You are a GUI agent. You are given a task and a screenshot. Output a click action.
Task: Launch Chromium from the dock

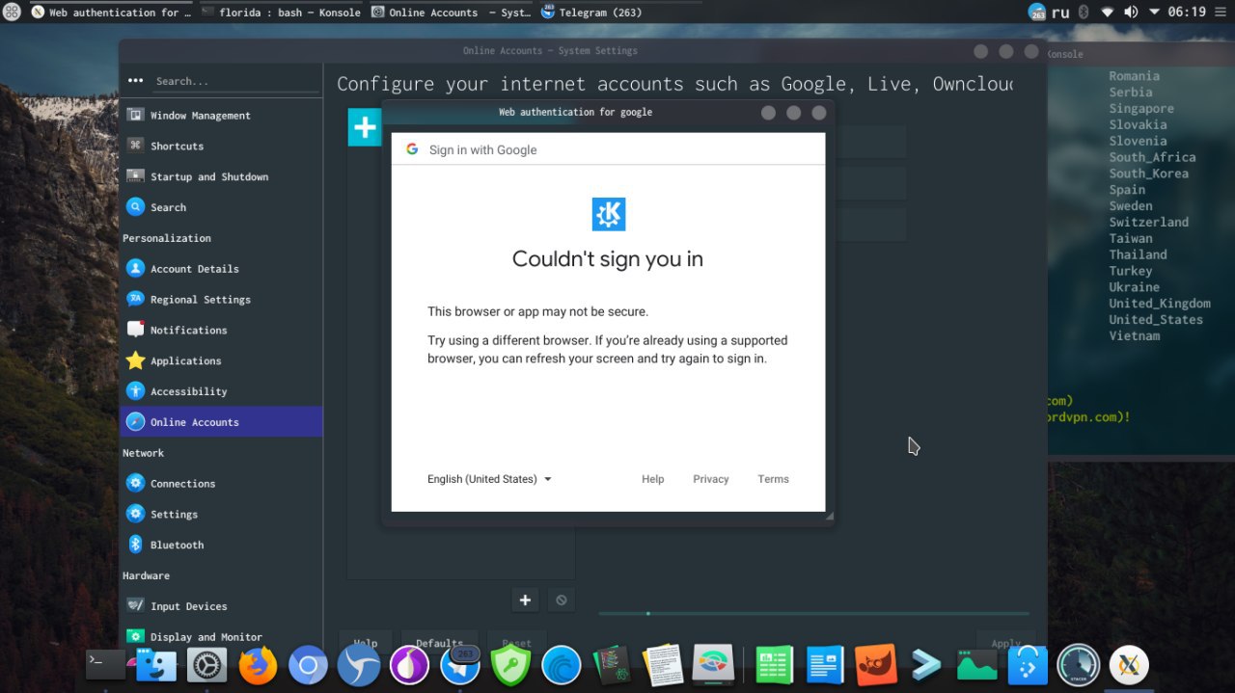(x=309, y=665)
